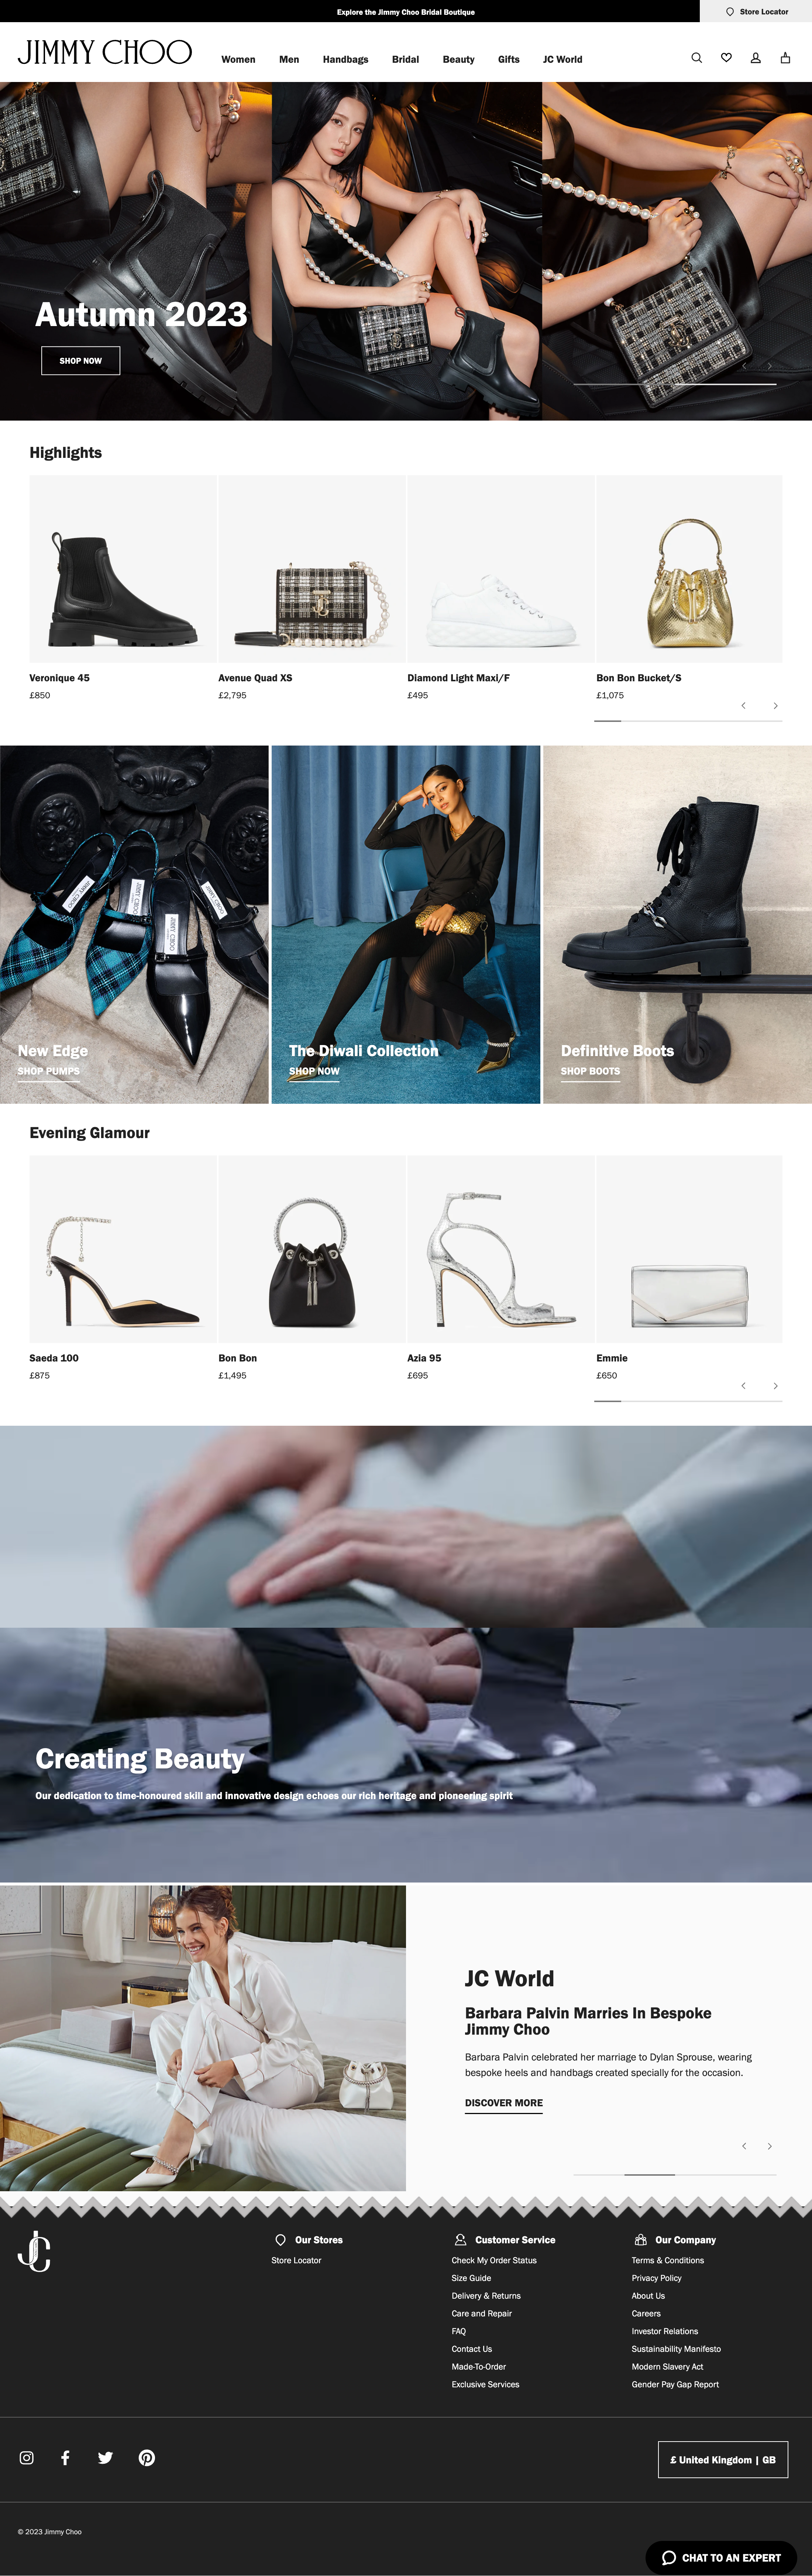Open the Women menu
This screenshot has width=812, height=2576.
pyautogui.click(x=238, y=59)
